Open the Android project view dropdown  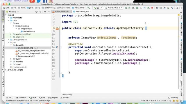(12, 12)
